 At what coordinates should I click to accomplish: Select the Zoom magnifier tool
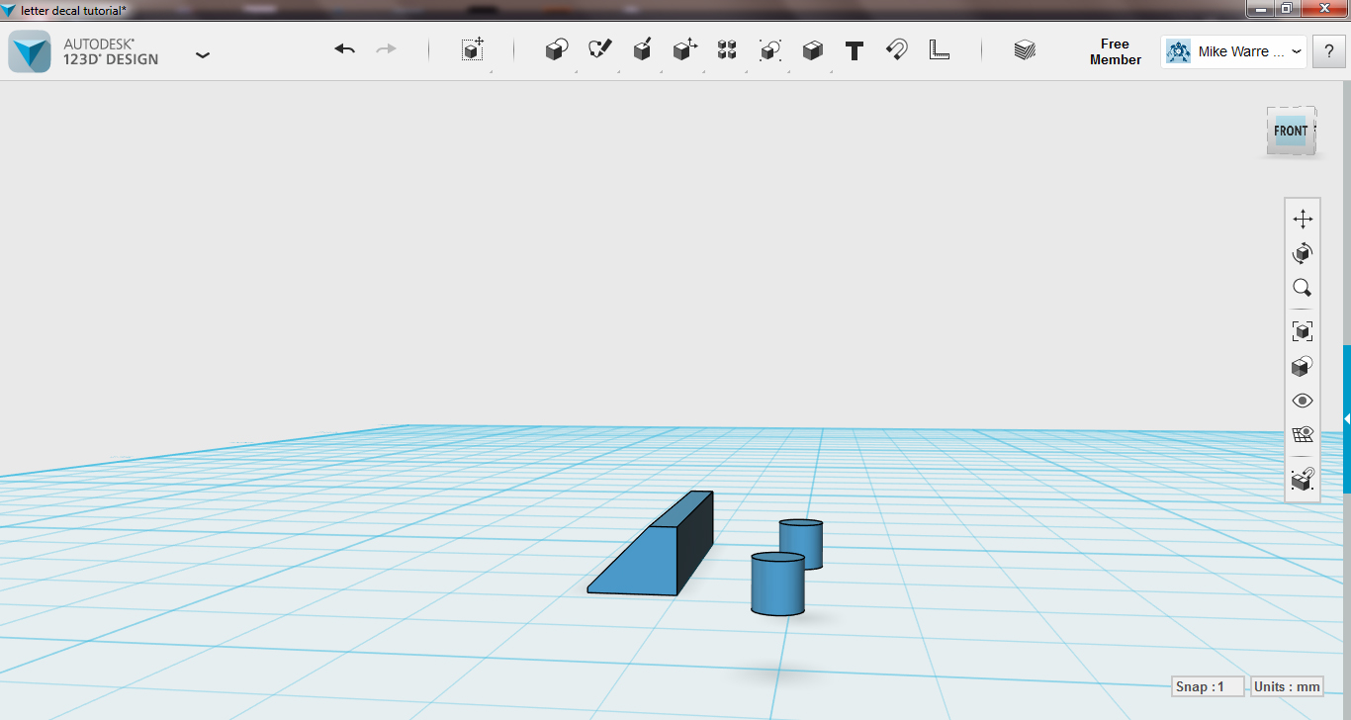[x=1303, y=288]
